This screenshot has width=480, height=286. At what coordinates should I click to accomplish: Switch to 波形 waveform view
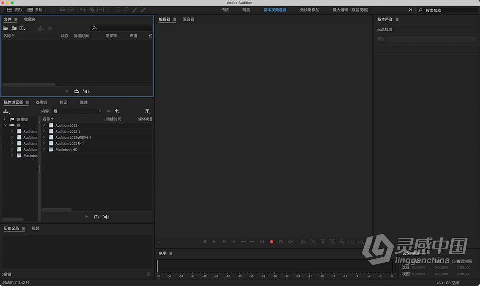pos(14,10)
